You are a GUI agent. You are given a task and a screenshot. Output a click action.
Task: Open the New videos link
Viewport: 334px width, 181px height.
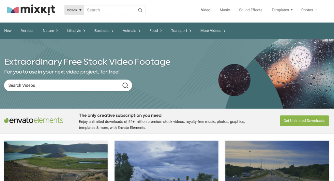pos(8,31)
